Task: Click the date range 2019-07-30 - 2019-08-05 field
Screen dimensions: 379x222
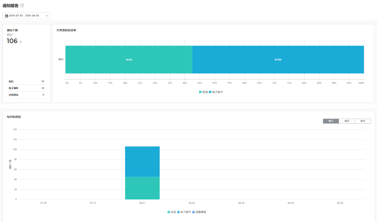Action: click(x=24, y=16)
